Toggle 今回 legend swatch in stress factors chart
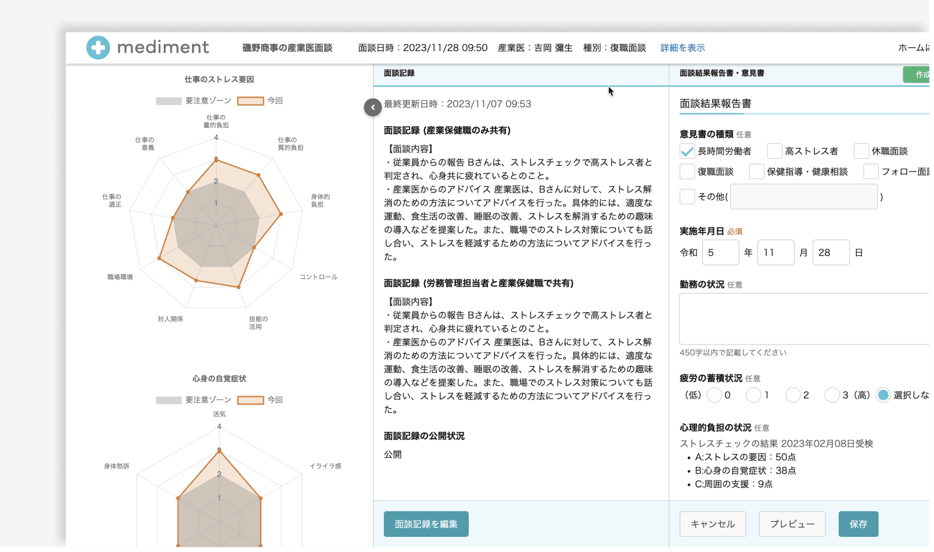The width and height of the screenshot is (934, 552). coord(251,101)
